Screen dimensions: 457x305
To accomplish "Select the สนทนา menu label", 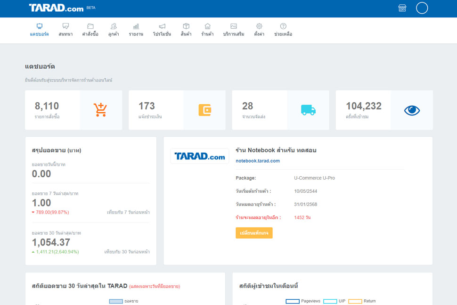I will [x=65, y=34].
